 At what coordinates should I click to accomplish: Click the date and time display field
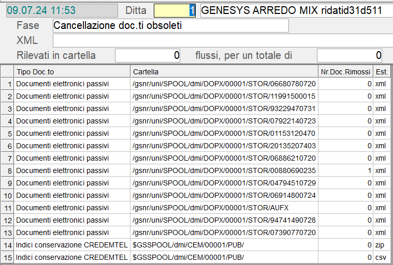point(62,10)
